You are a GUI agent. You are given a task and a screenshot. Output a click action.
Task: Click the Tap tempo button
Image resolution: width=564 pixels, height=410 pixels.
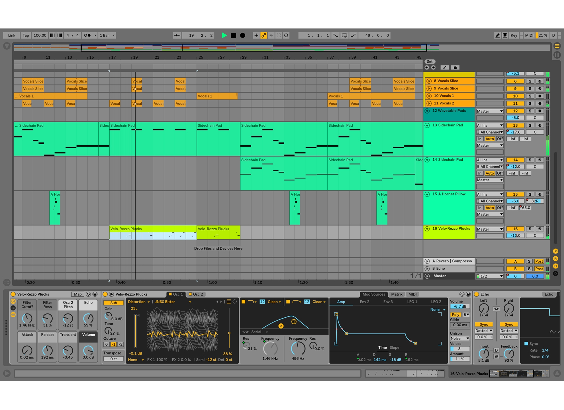pyautogui.click(x=26, y=35)
